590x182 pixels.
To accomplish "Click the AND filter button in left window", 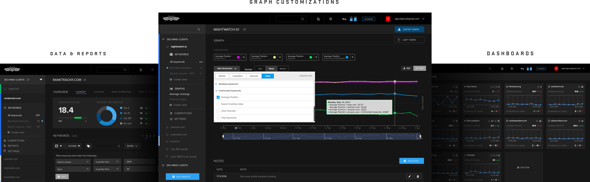I will click(x=62, y=176).
